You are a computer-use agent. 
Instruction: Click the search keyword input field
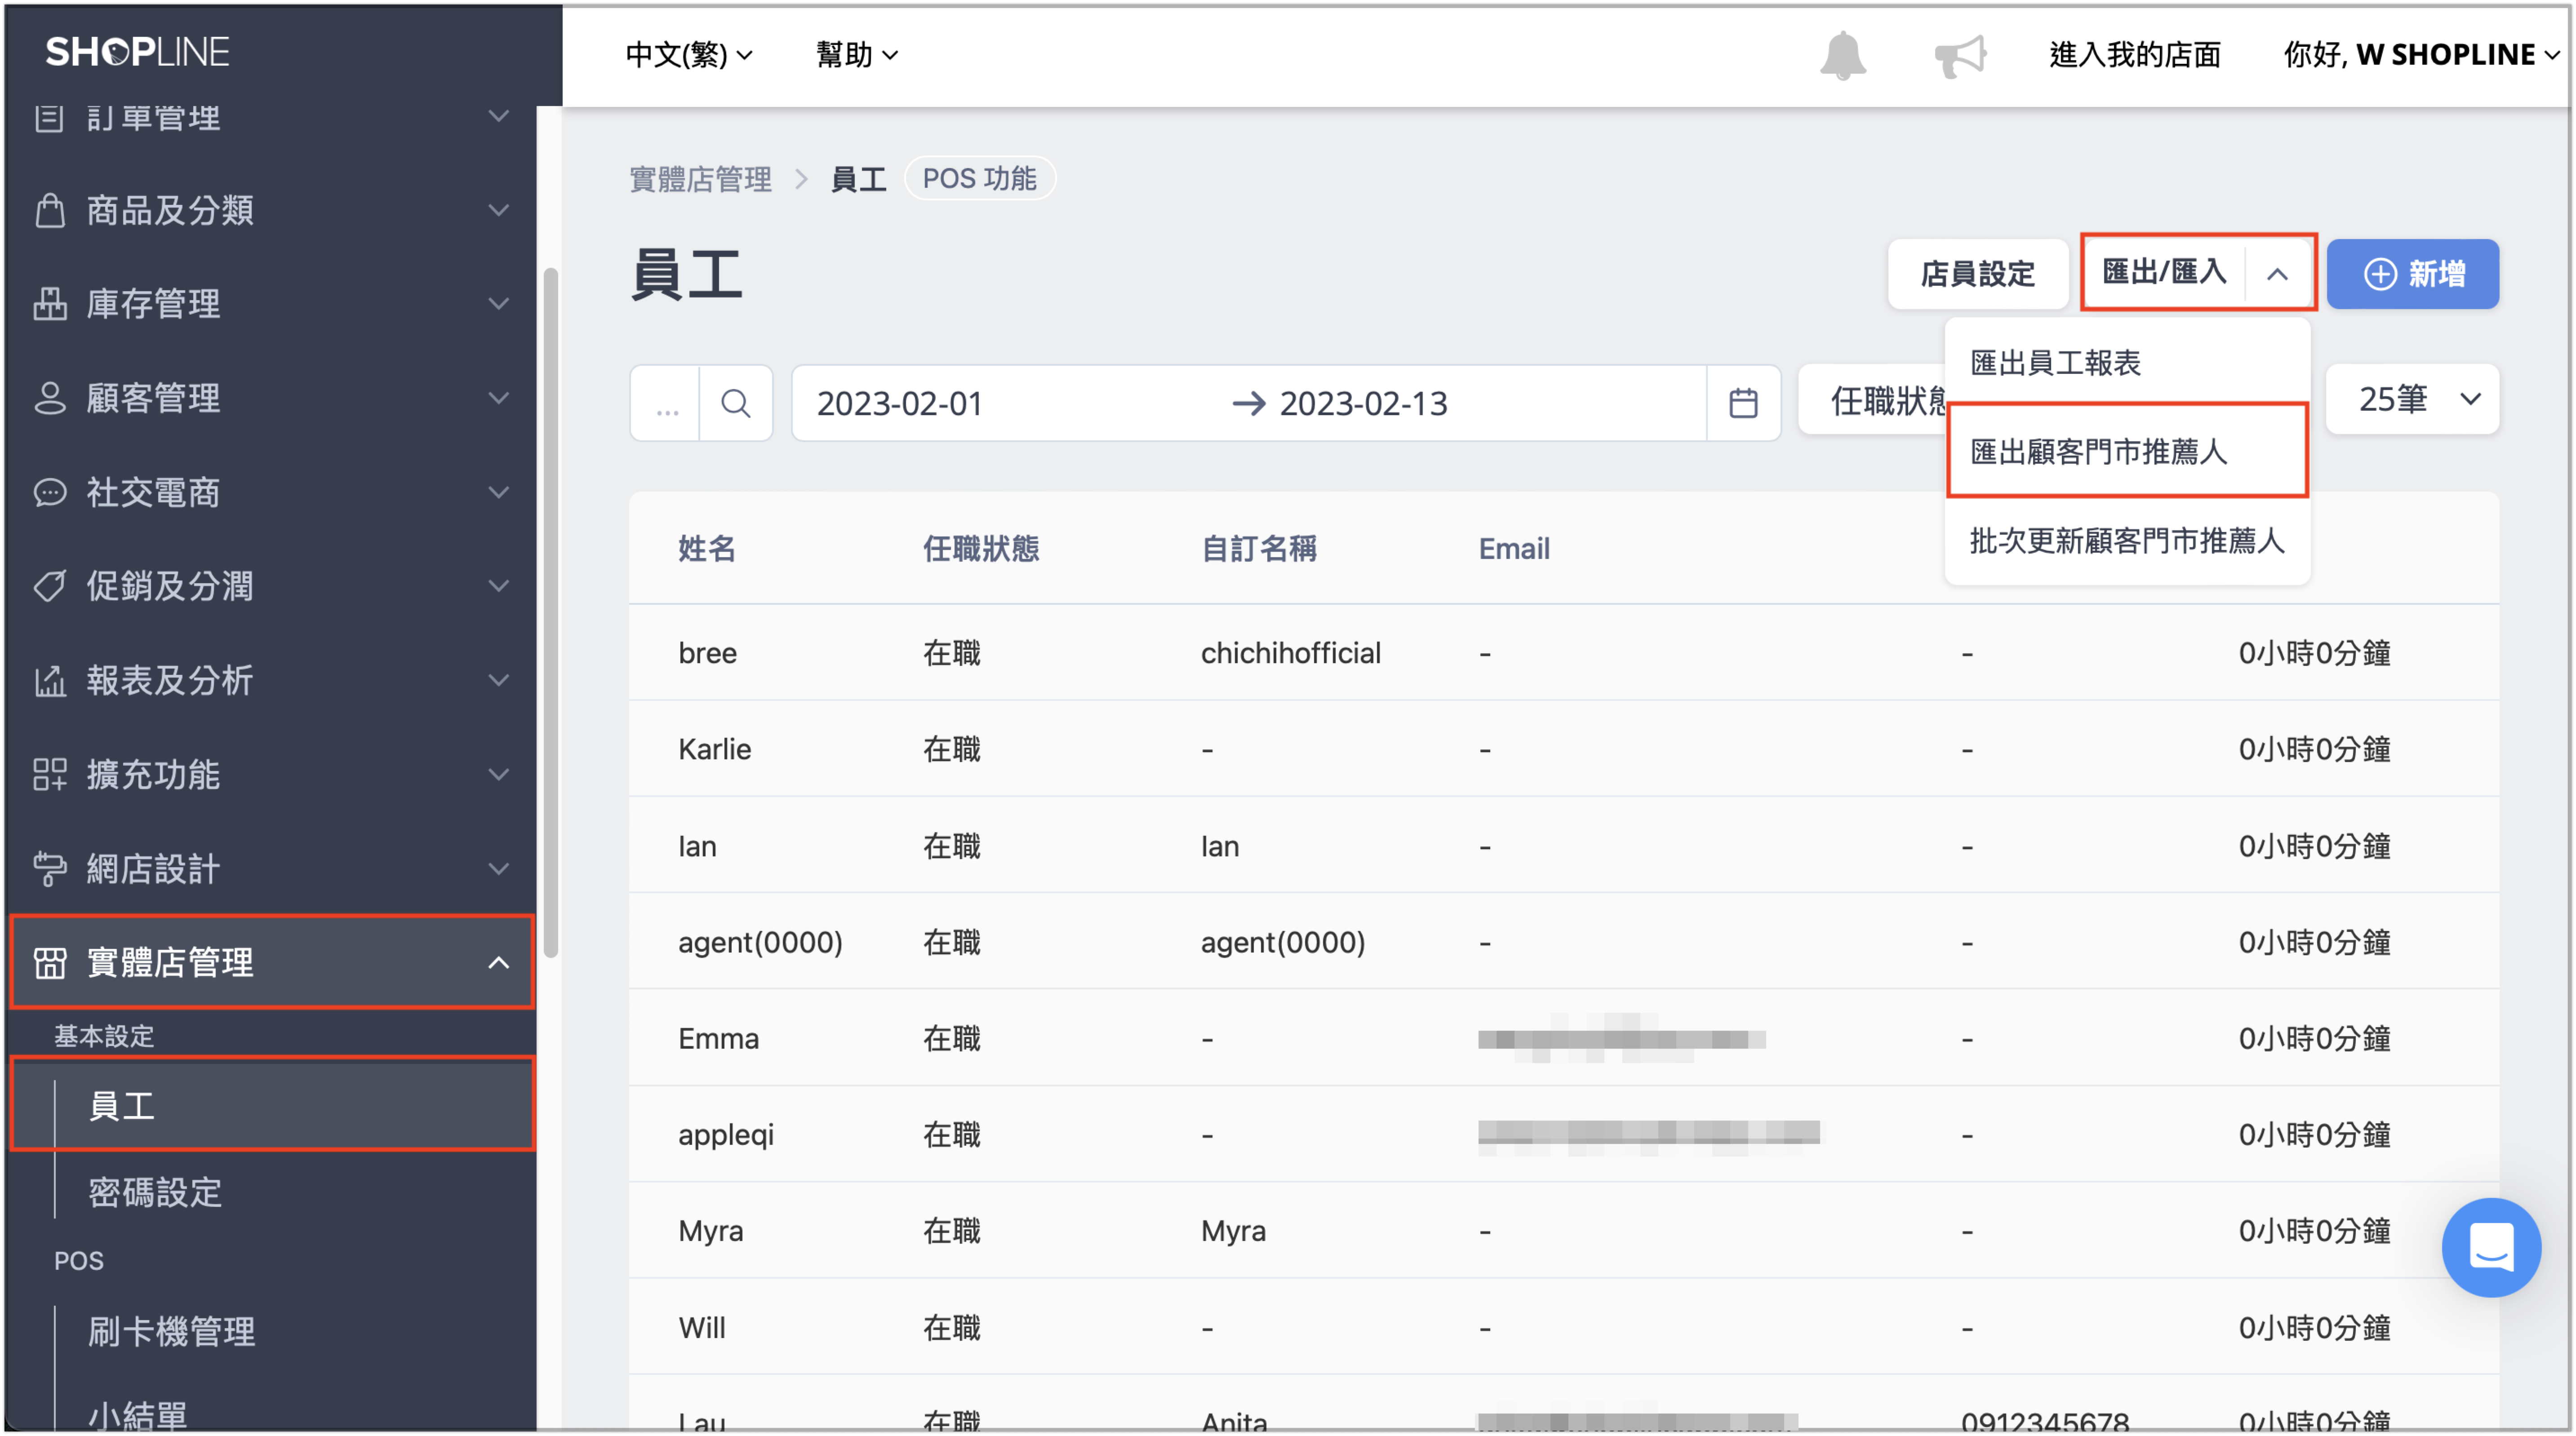click(666, 403)
